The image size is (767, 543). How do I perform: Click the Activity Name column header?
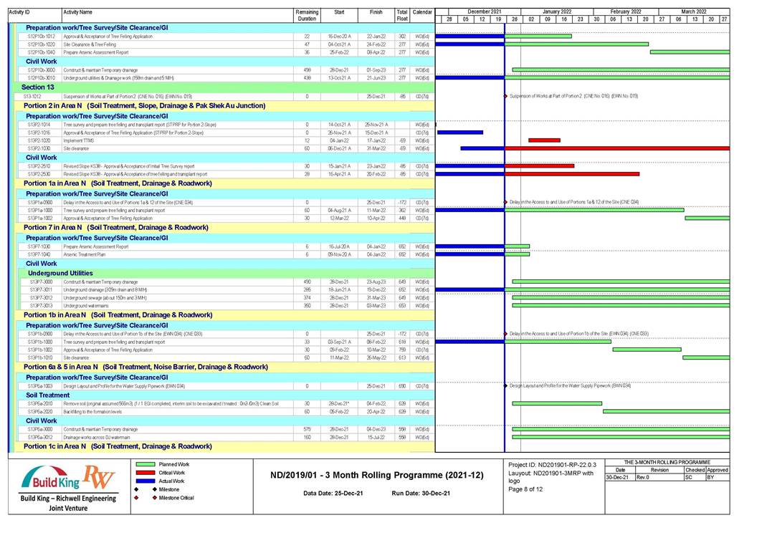pyautogui.click(x=77, y=12)
